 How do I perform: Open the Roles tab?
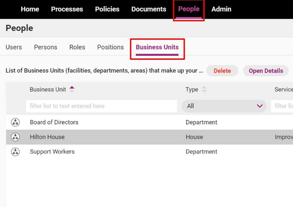pyautogui.click(x=77, y=47)
